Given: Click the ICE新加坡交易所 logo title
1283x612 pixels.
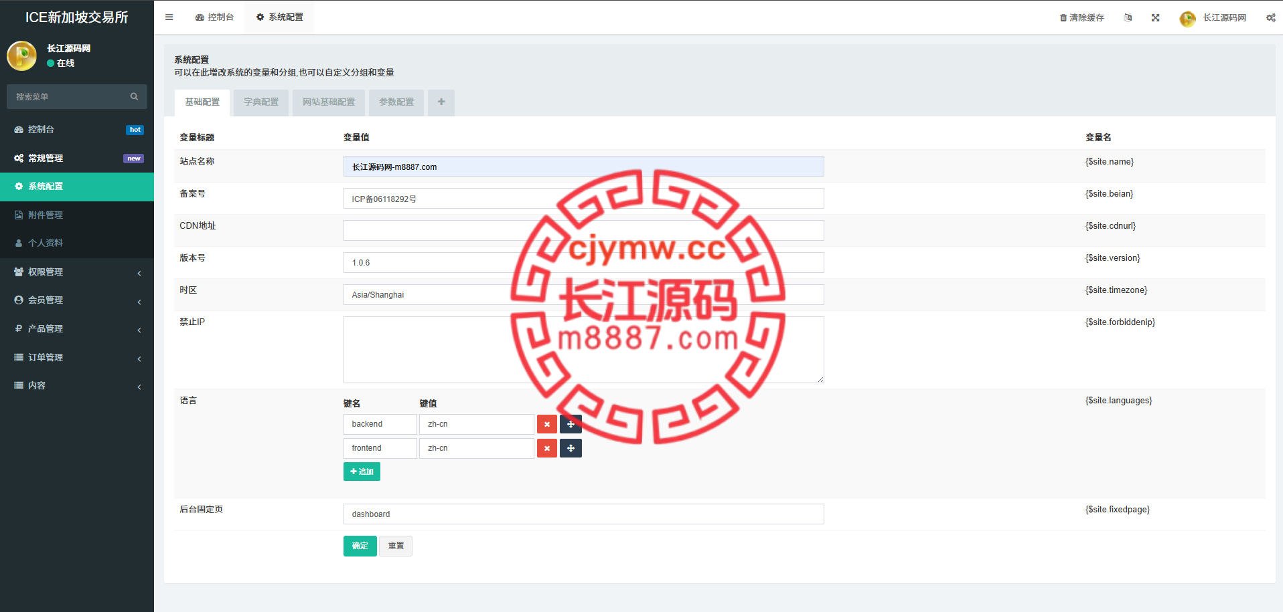Looking at the screenshot, I should [x=77, y=17].
